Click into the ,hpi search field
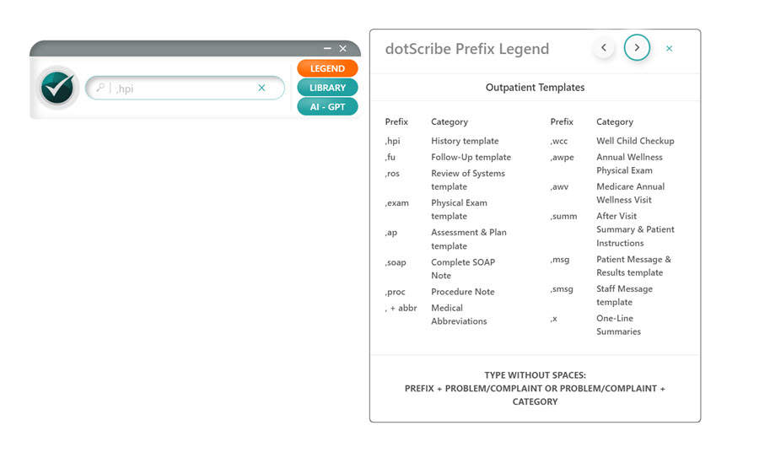 pyautogui.click(x=185, y=88)
